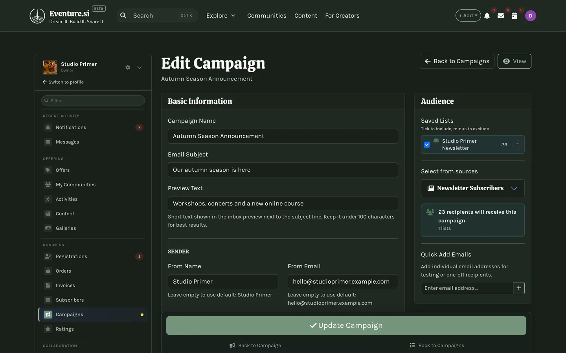Open the Explore dropdown menu
The width and height of the screenshot is (566, 353).
[x=221, y=16]
